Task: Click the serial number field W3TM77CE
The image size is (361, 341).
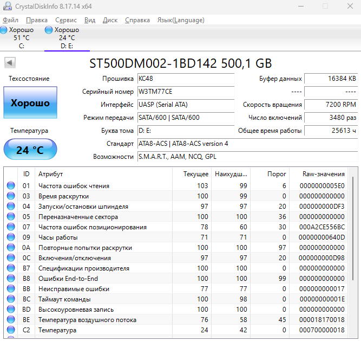Action: coord(186,92)
